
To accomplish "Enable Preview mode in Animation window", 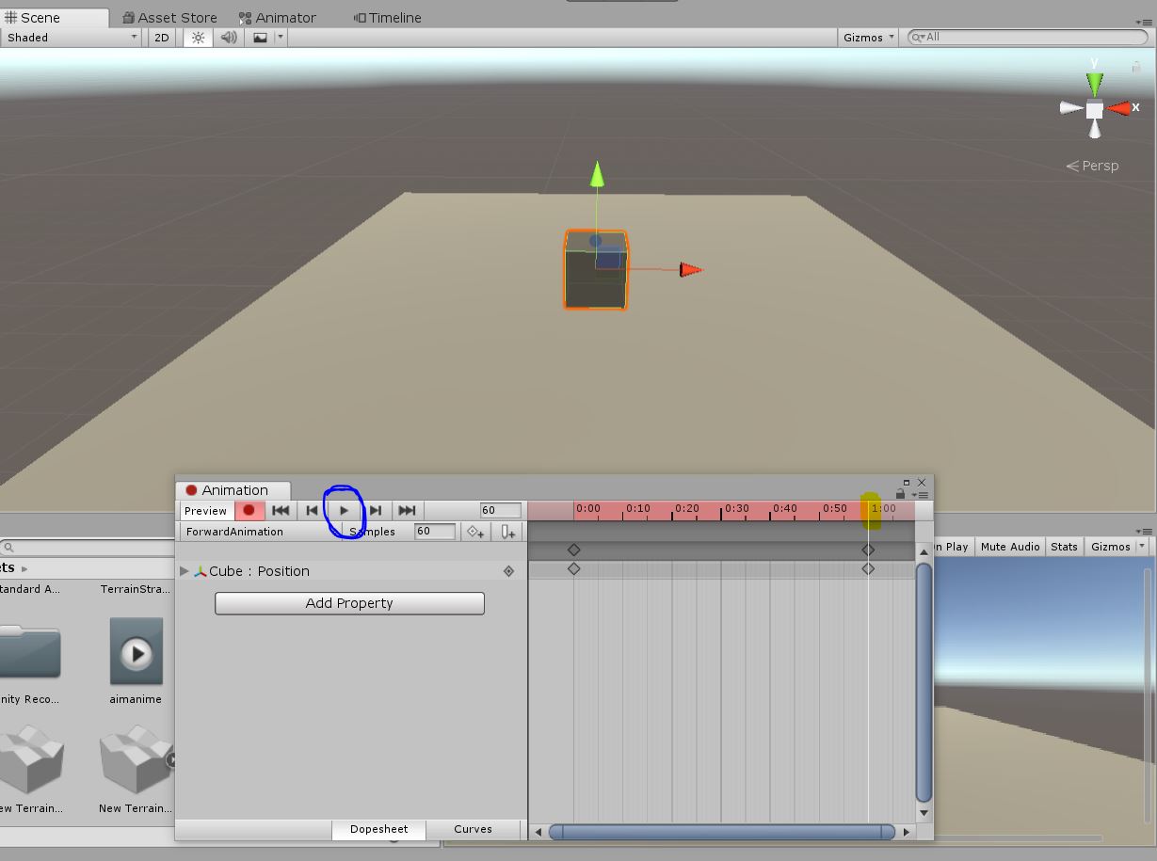I will pos(205,511).
